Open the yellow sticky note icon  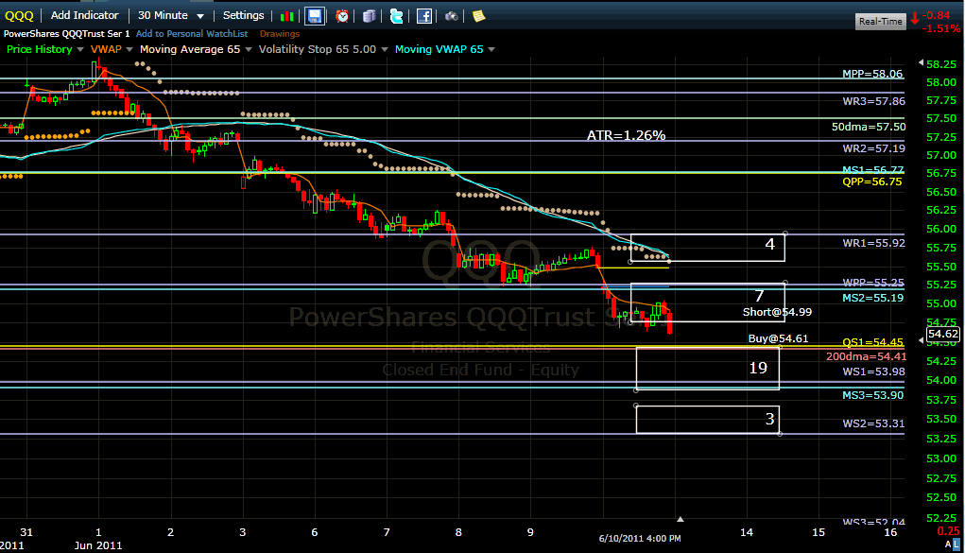pos(479,16)
